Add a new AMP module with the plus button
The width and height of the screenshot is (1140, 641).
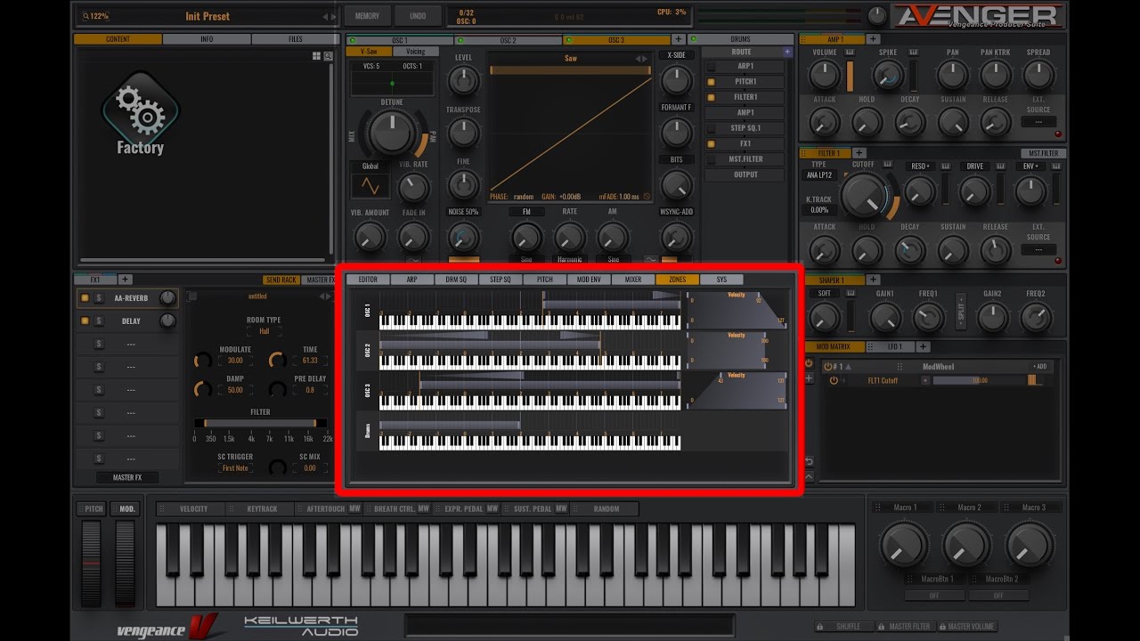[x=873, y=39]
